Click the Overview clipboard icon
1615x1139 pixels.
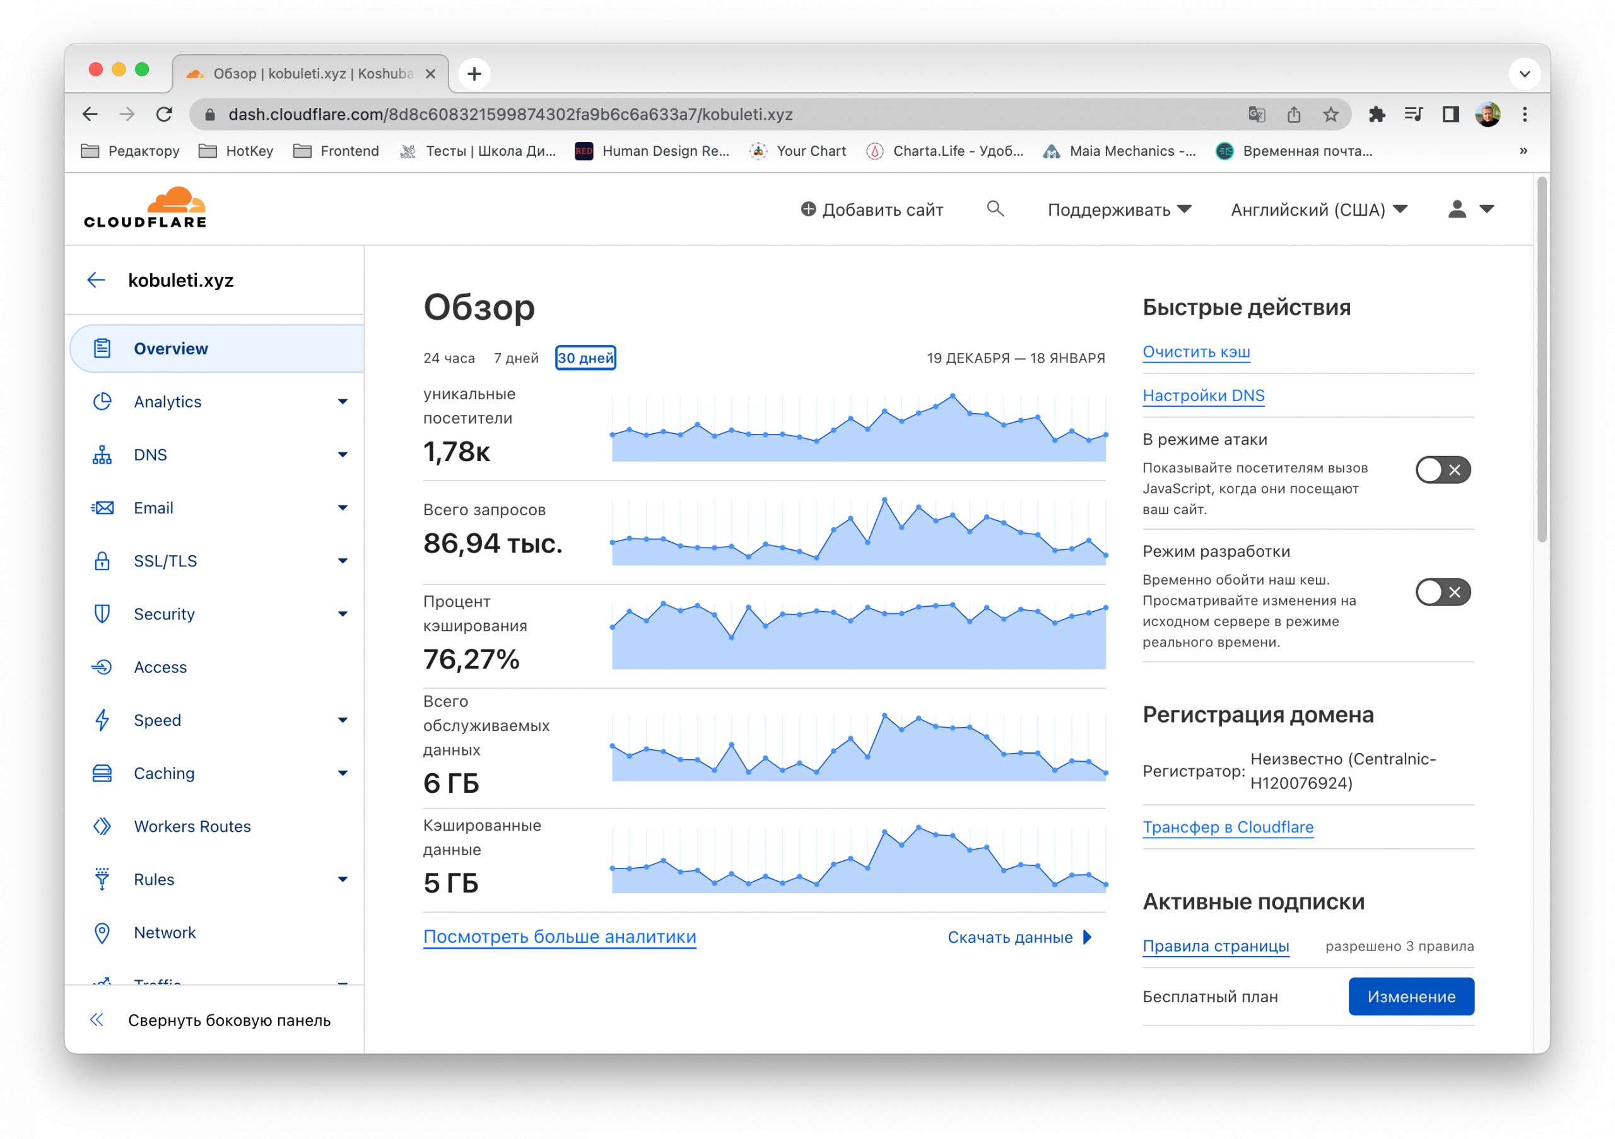coord(102,348)
